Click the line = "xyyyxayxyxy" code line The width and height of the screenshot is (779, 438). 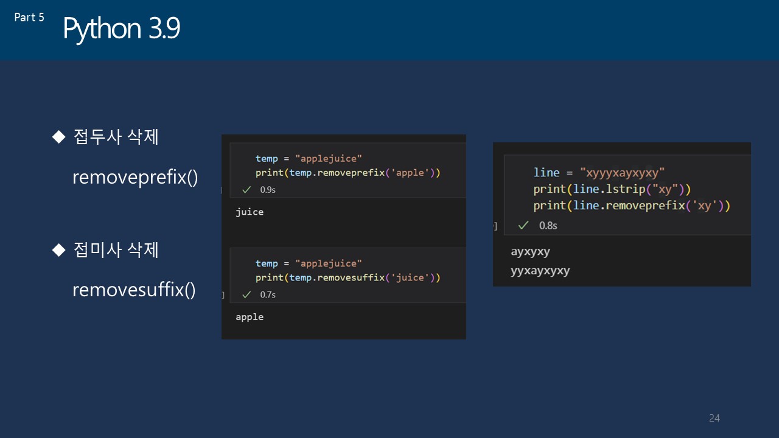pyautogui.click(x=599, y=172)
